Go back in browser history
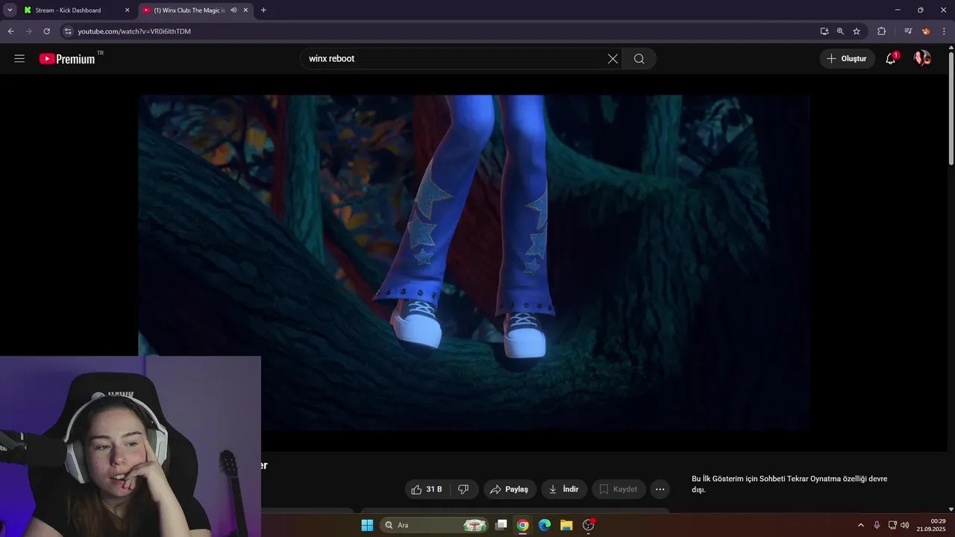This screenshot has height=537, width=955. coord(10,31)
